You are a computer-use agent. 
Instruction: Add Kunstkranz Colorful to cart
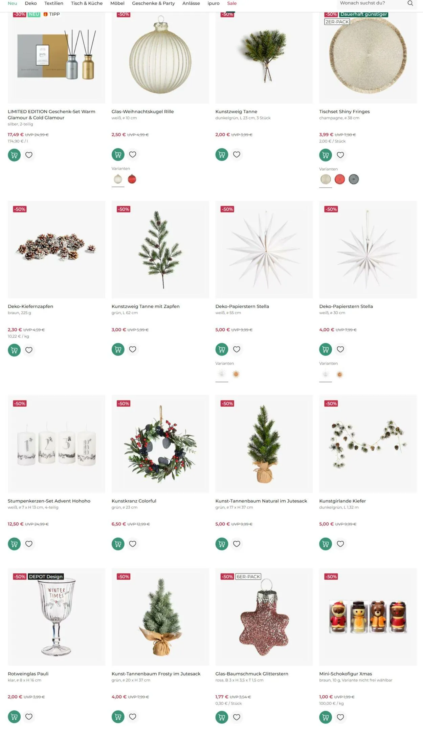click(x=118, y=544)
